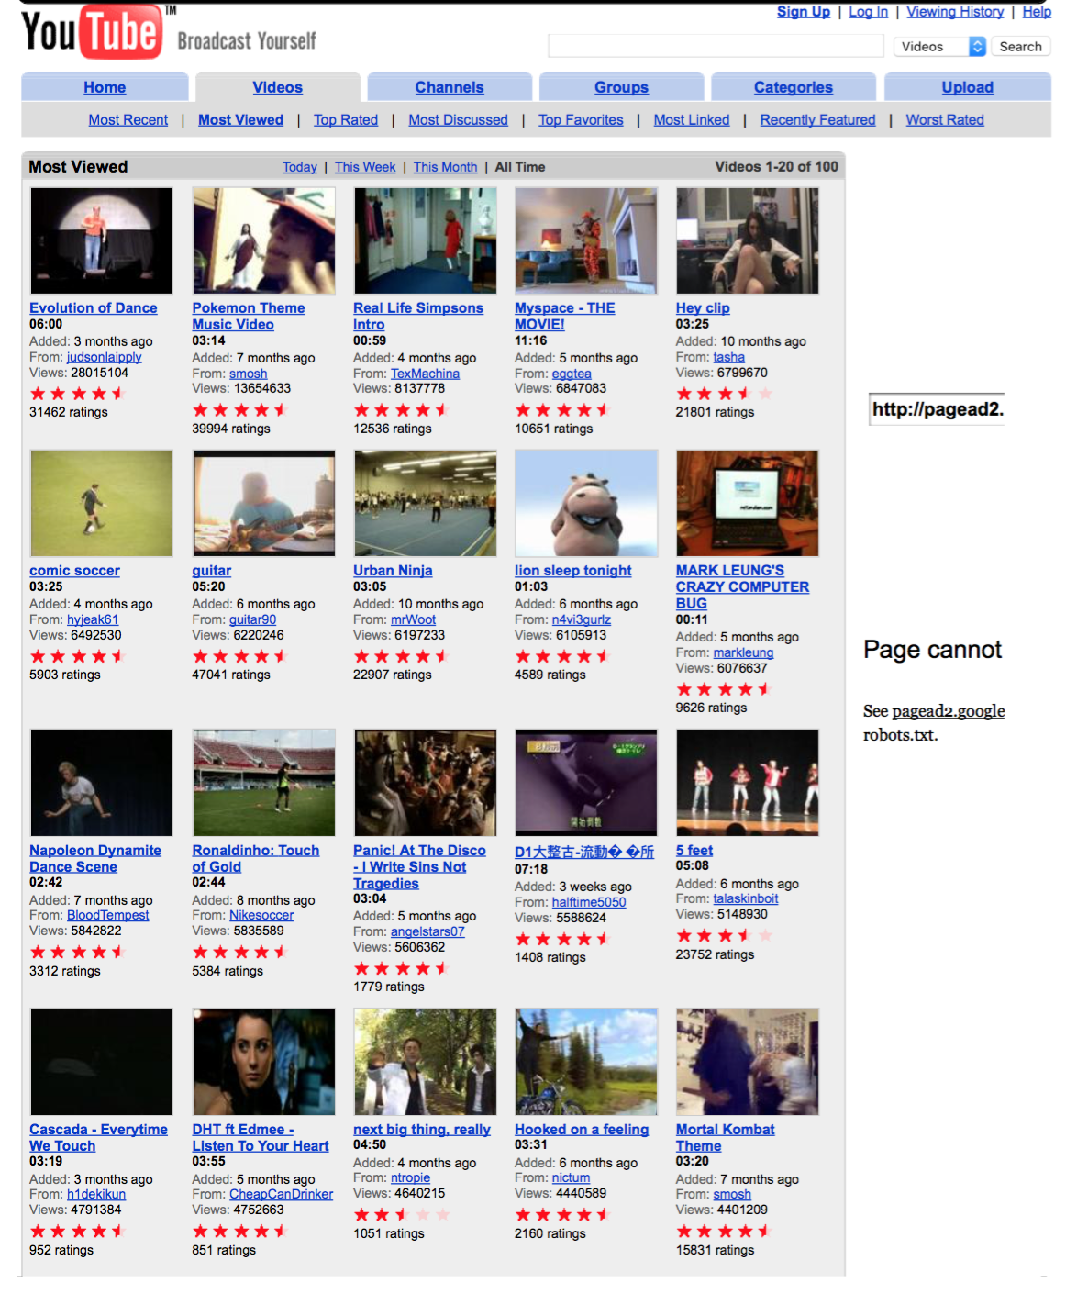
Task: Open the lion sleep tonight hippo thumbnail
Action: point(586,503)
